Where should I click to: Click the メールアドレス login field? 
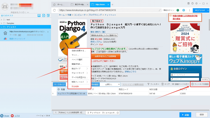point(185,75)
